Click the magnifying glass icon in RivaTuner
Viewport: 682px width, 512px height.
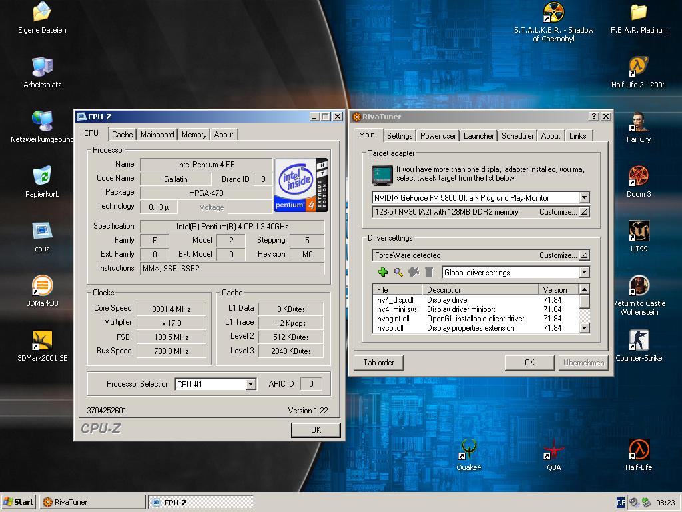(x=398, y=272)
